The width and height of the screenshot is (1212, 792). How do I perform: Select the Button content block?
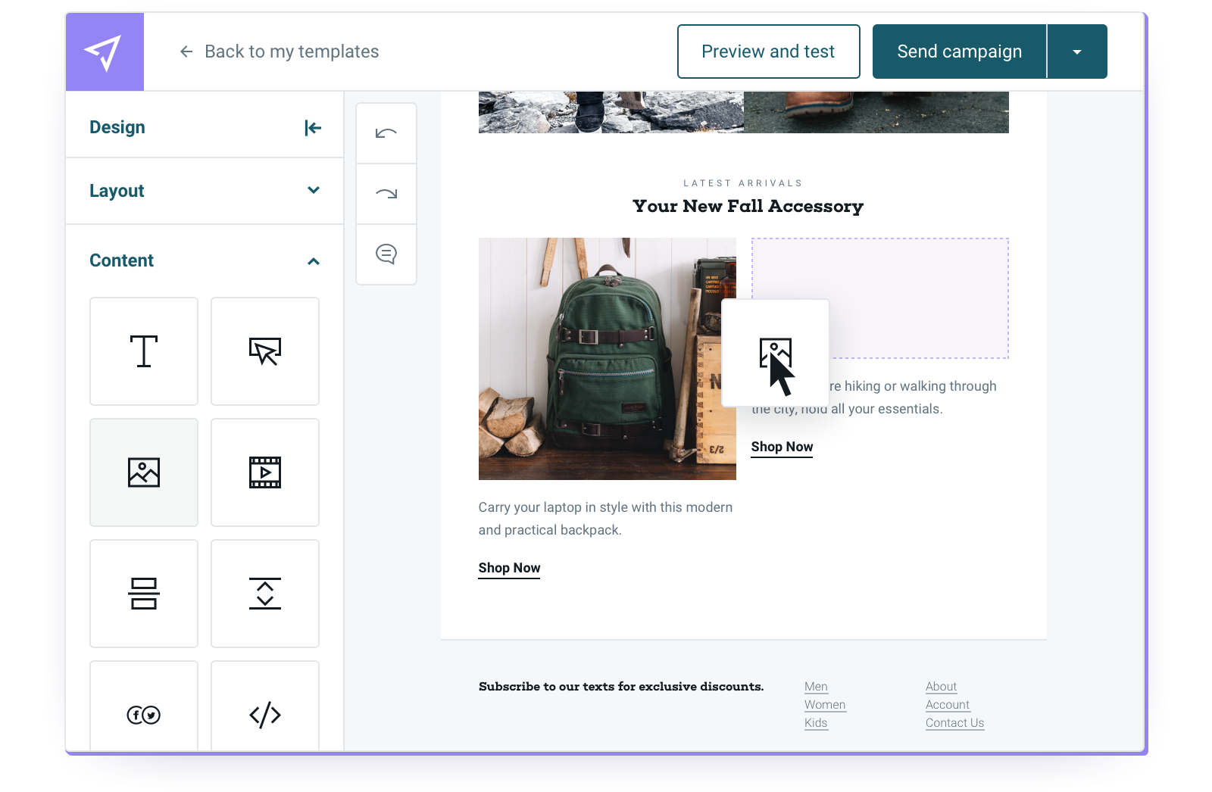(265, 351)
